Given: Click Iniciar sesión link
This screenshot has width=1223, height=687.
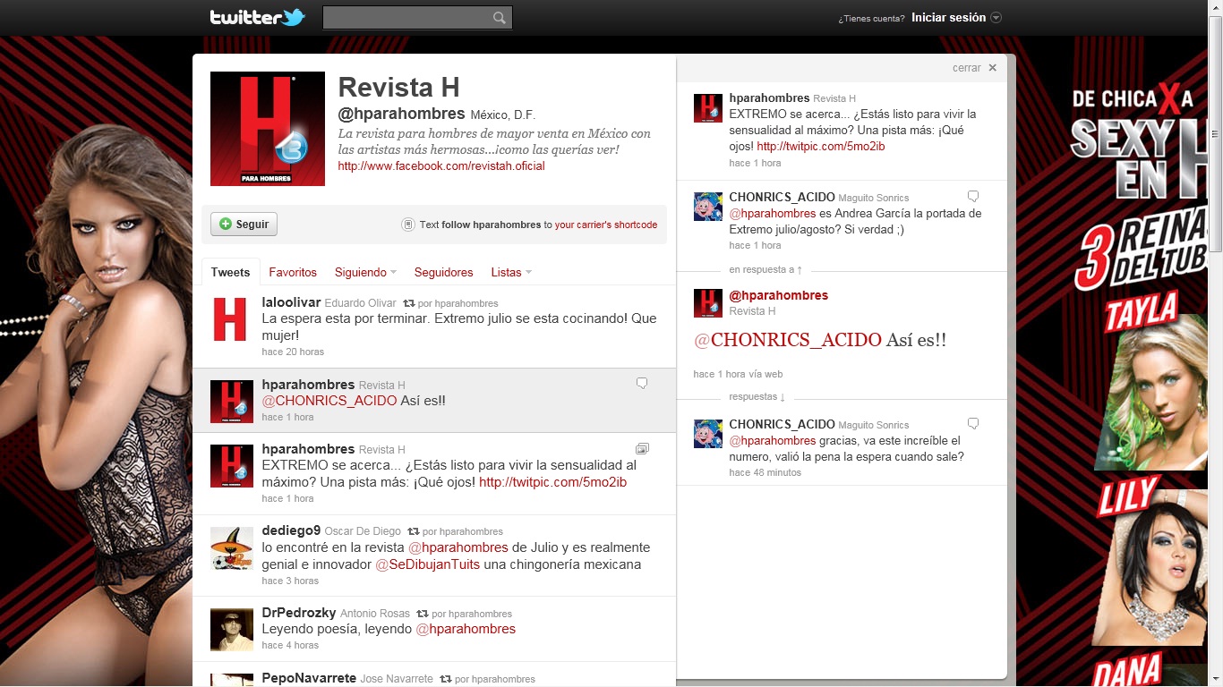Looking at the screenshot, I should point(948,18).
